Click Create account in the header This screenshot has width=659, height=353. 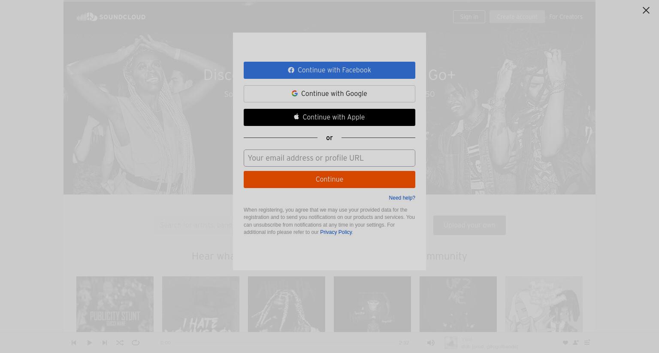[x=517, y=17]
